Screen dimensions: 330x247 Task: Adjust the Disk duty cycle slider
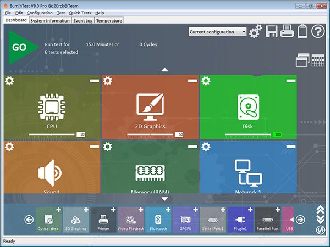tap(249, 134)
